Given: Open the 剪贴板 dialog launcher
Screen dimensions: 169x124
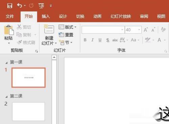Looking at the screenshot, I should pyautogui.click(x=37, y=51).
